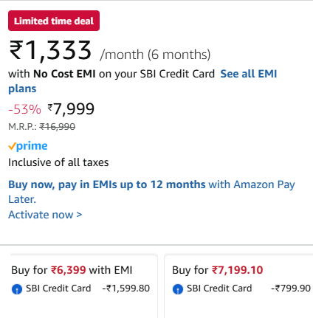Click the -₹1,599.80 discount amount

[126, 288]
